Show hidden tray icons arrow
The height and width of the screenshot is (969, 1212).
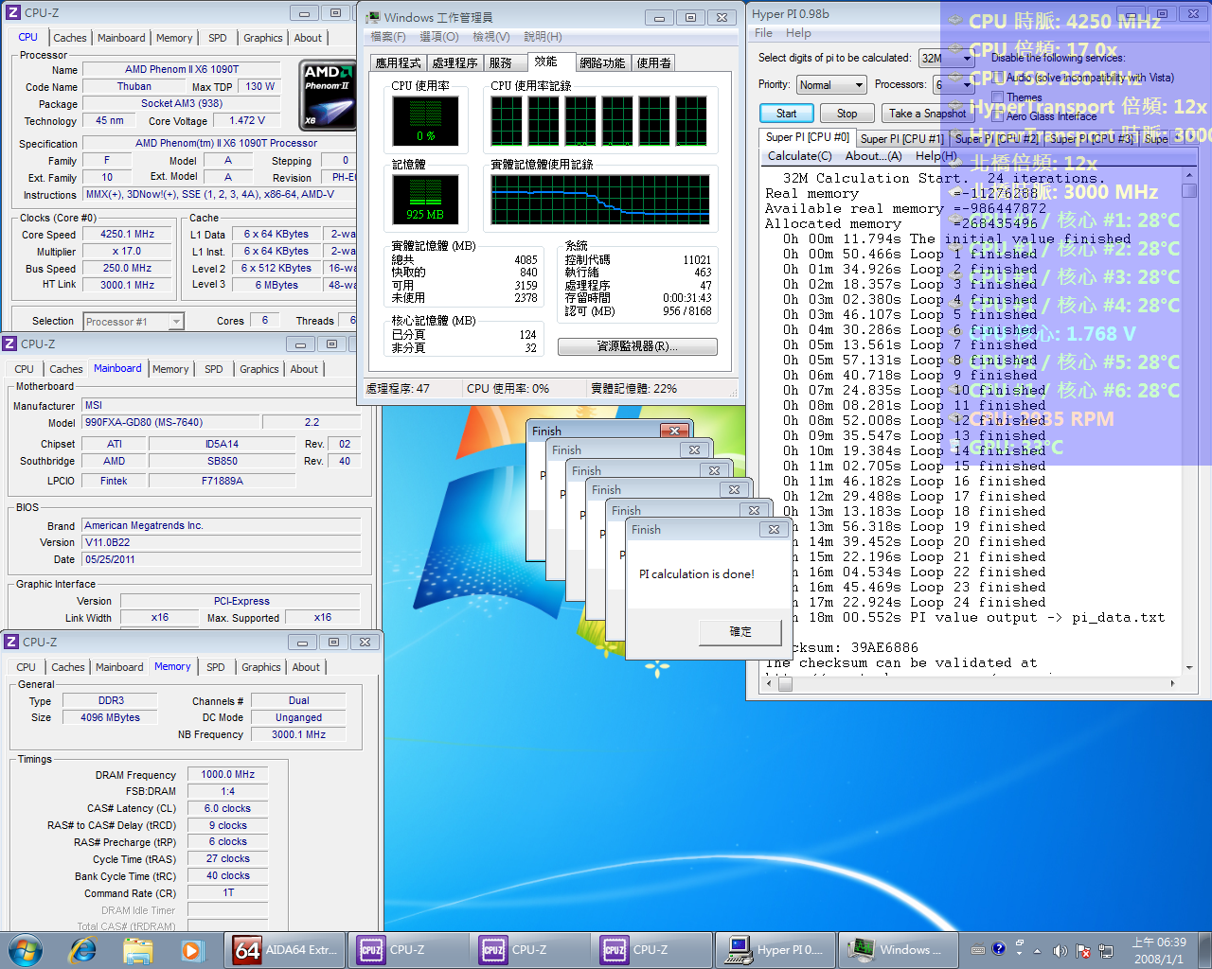(1037, 950)
